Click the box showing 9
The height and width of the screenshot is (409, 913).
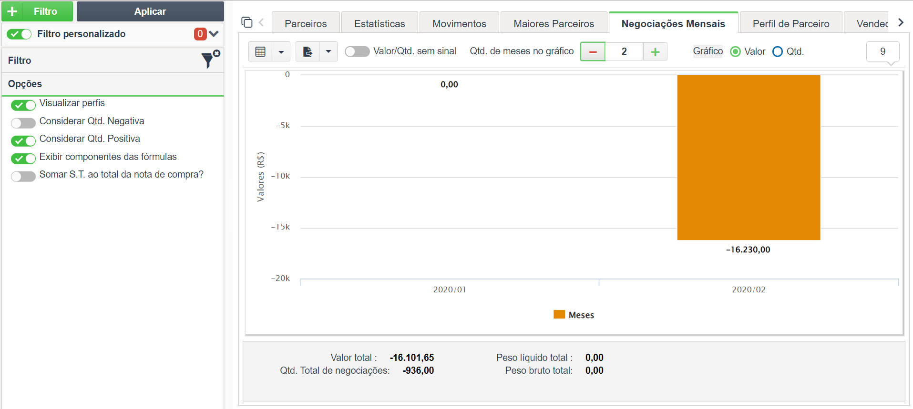coord(883,51)
